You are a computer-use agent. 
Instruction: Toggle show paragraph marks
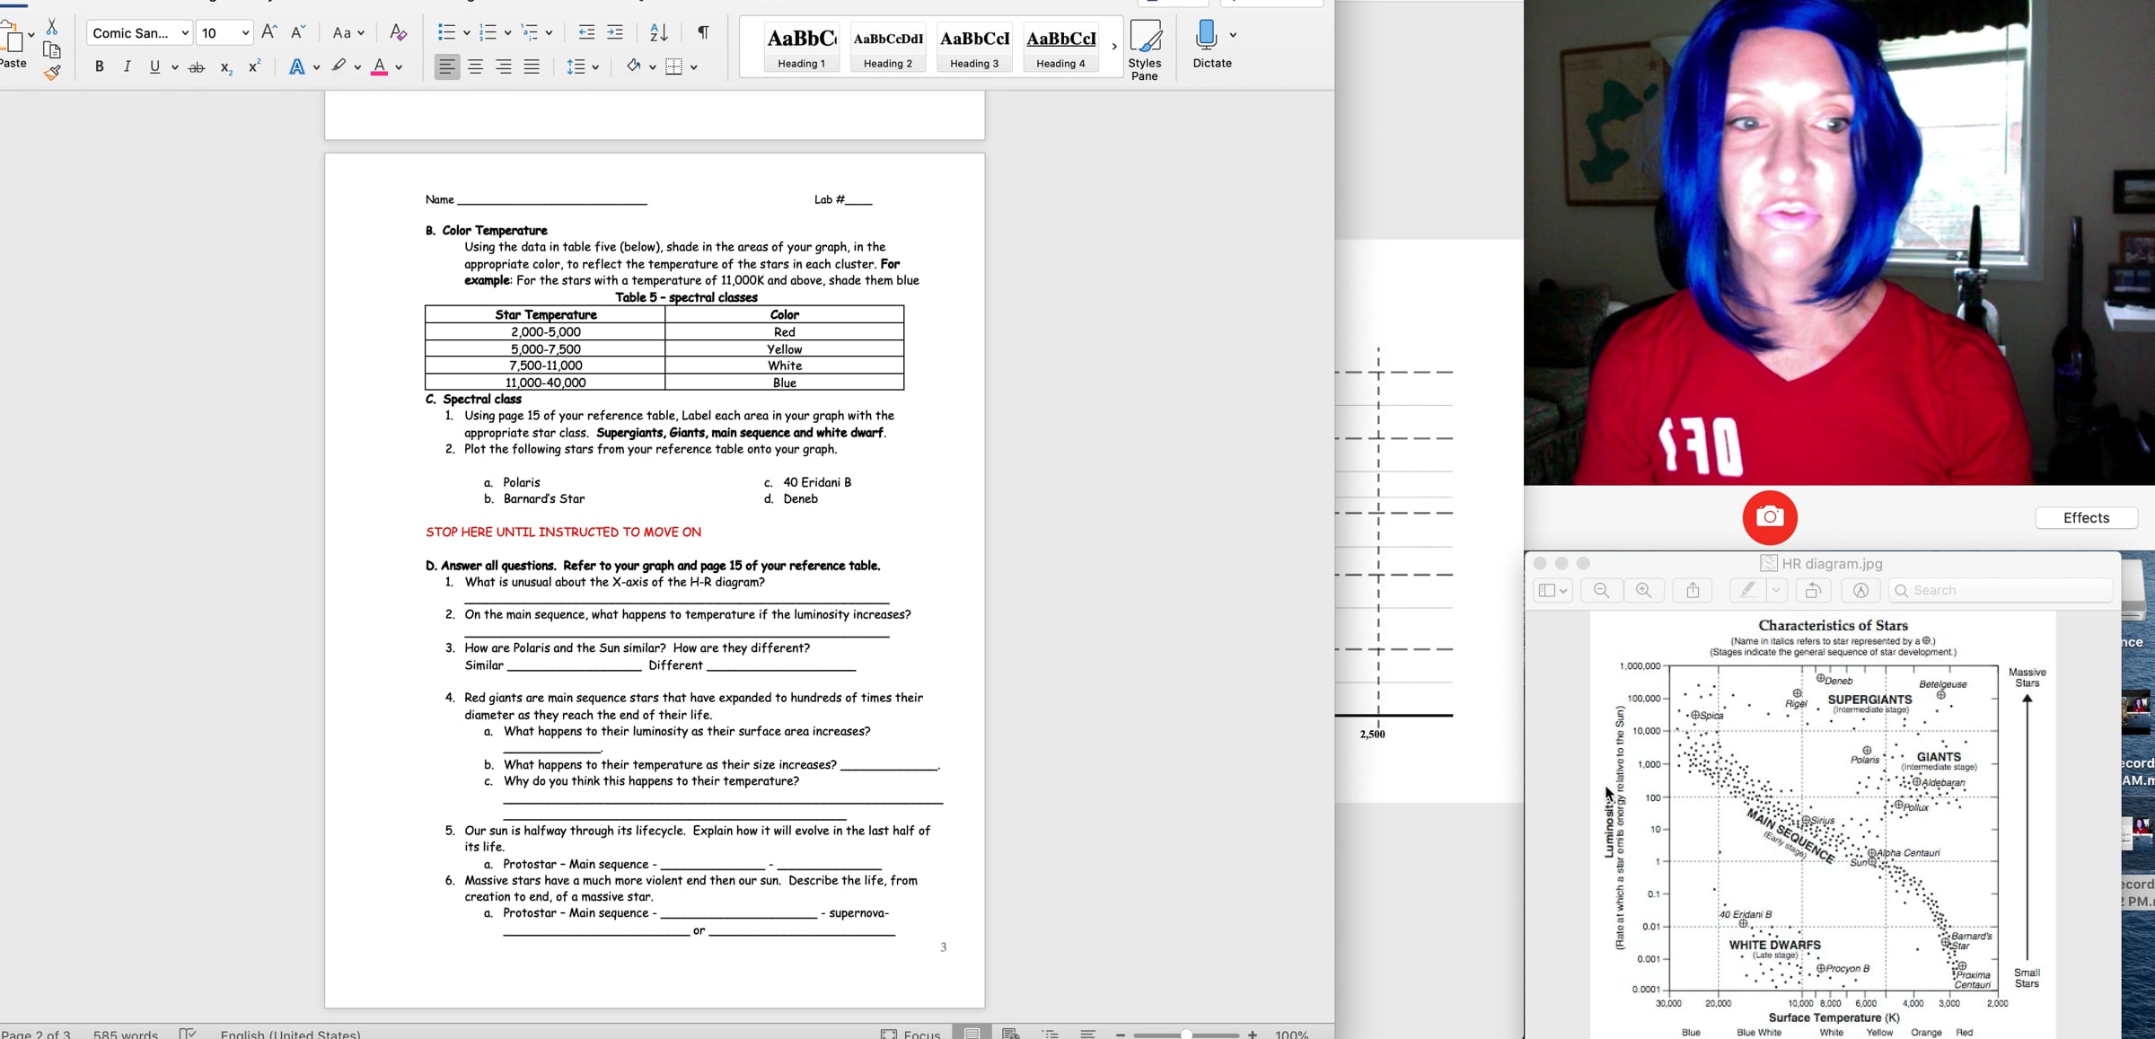click(703, 33)
